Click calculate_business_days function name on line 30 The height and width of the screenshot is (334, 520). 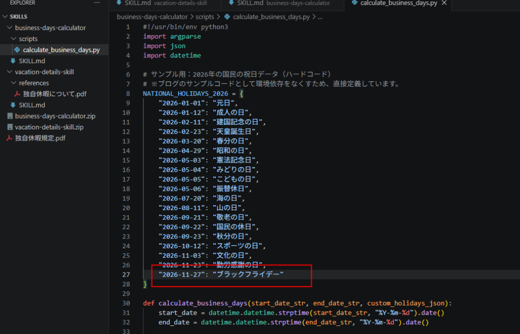[203, 303]
